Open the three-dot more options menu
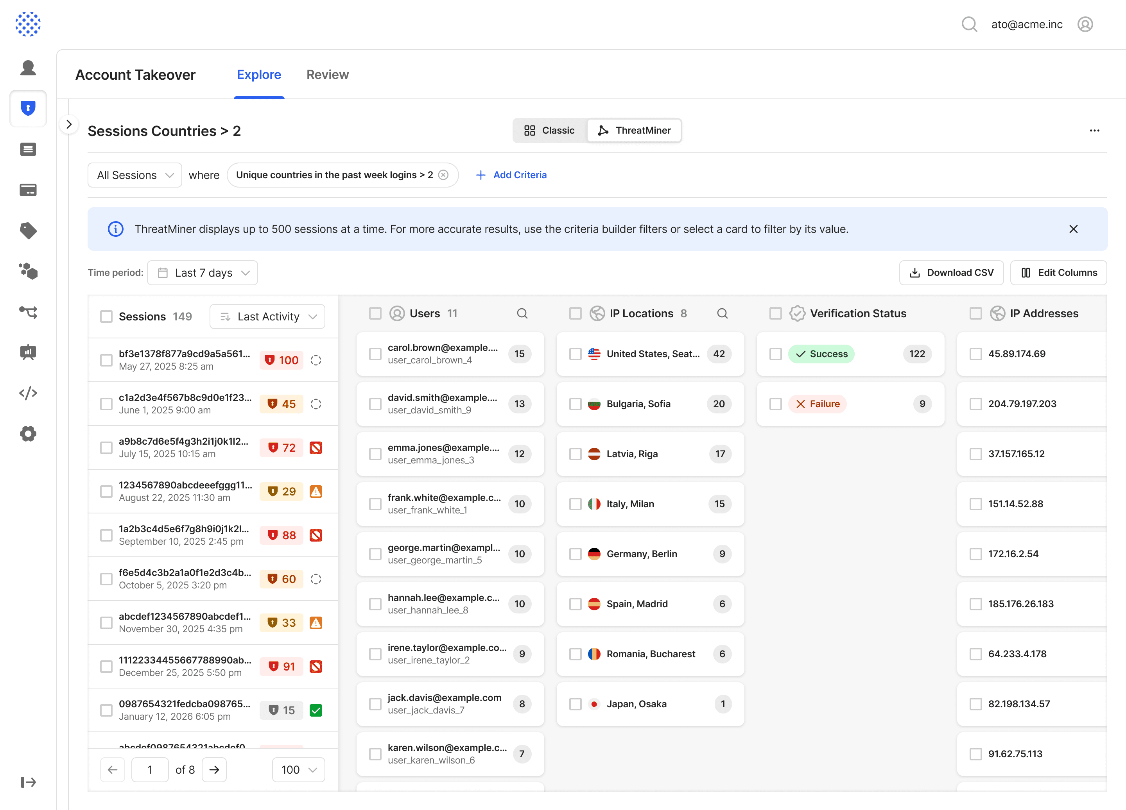This screenshot has width=1126, height=810. [1094, 131]
